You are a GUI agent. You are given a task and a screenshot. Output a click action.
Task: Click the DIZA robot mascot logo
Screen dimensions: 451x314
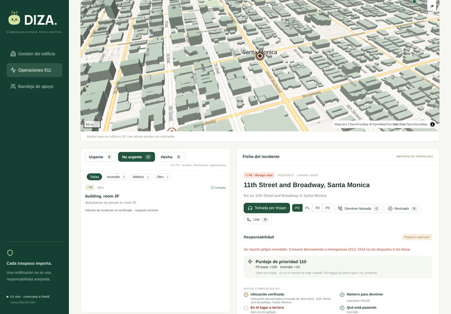(14, 18)
